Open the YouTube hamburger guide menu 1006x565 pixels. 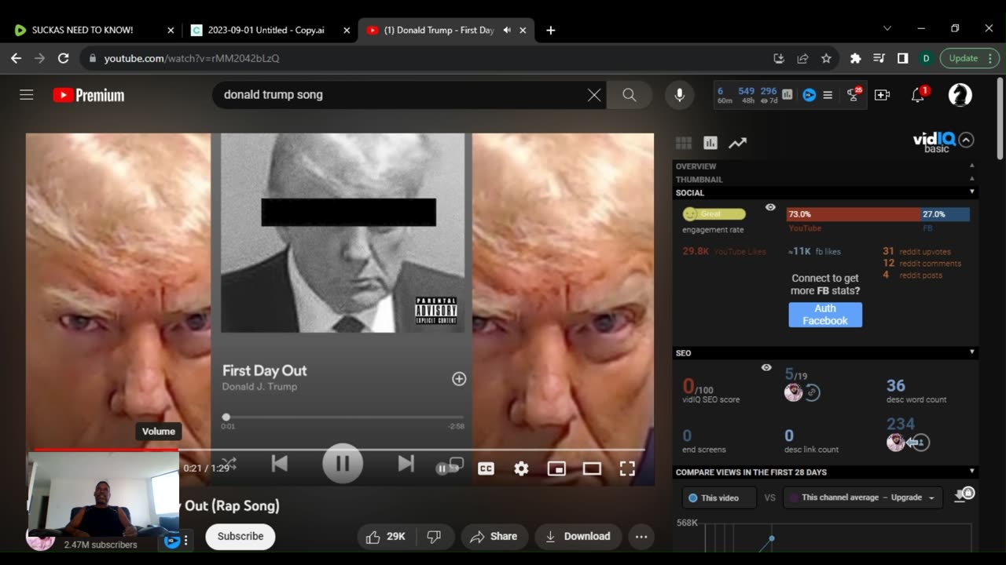pos(27,95)
